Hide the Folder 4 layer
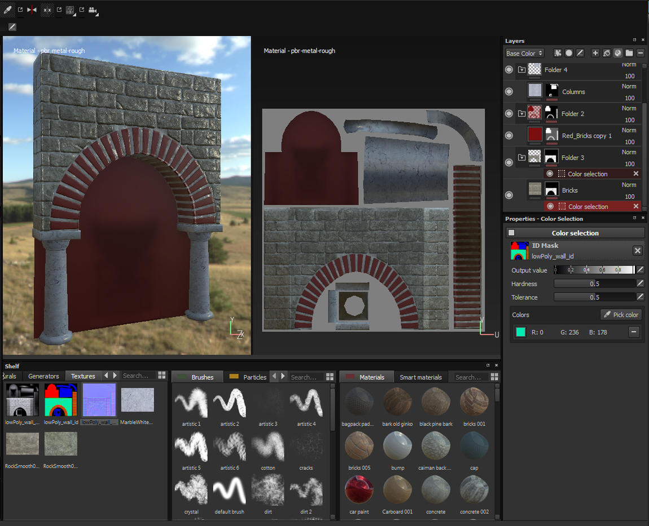Viewport: 649px width, 526px height. click(509, 69)
